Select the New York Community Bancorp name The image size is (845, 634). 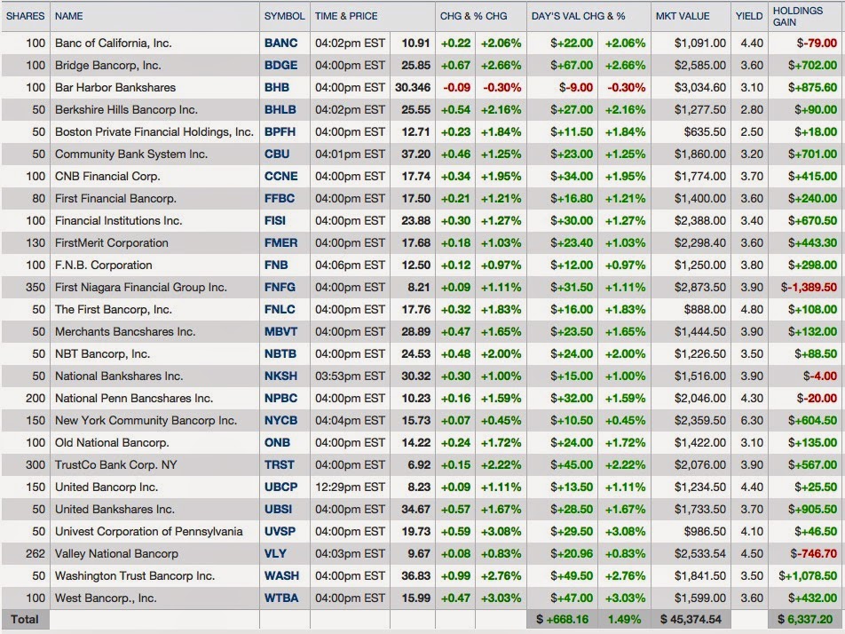click(146, 420)
